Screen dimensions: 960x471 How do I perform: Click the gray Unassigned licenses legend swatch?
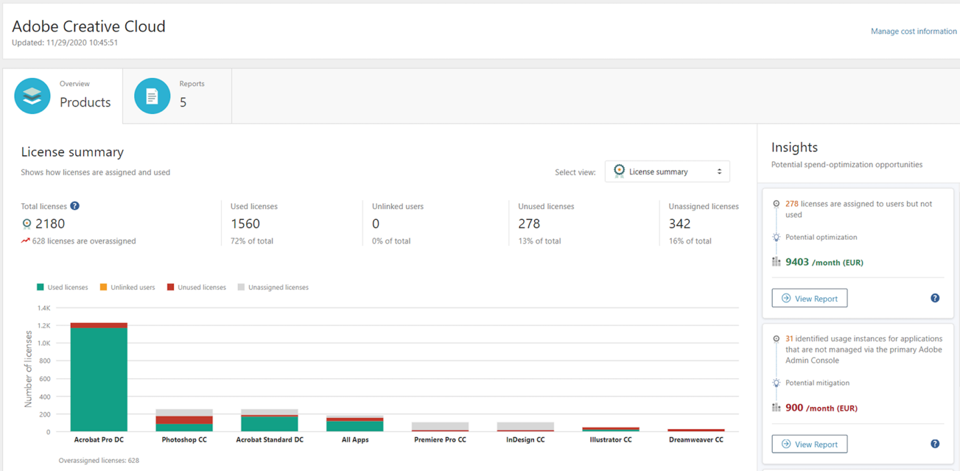tap(241, 287)
